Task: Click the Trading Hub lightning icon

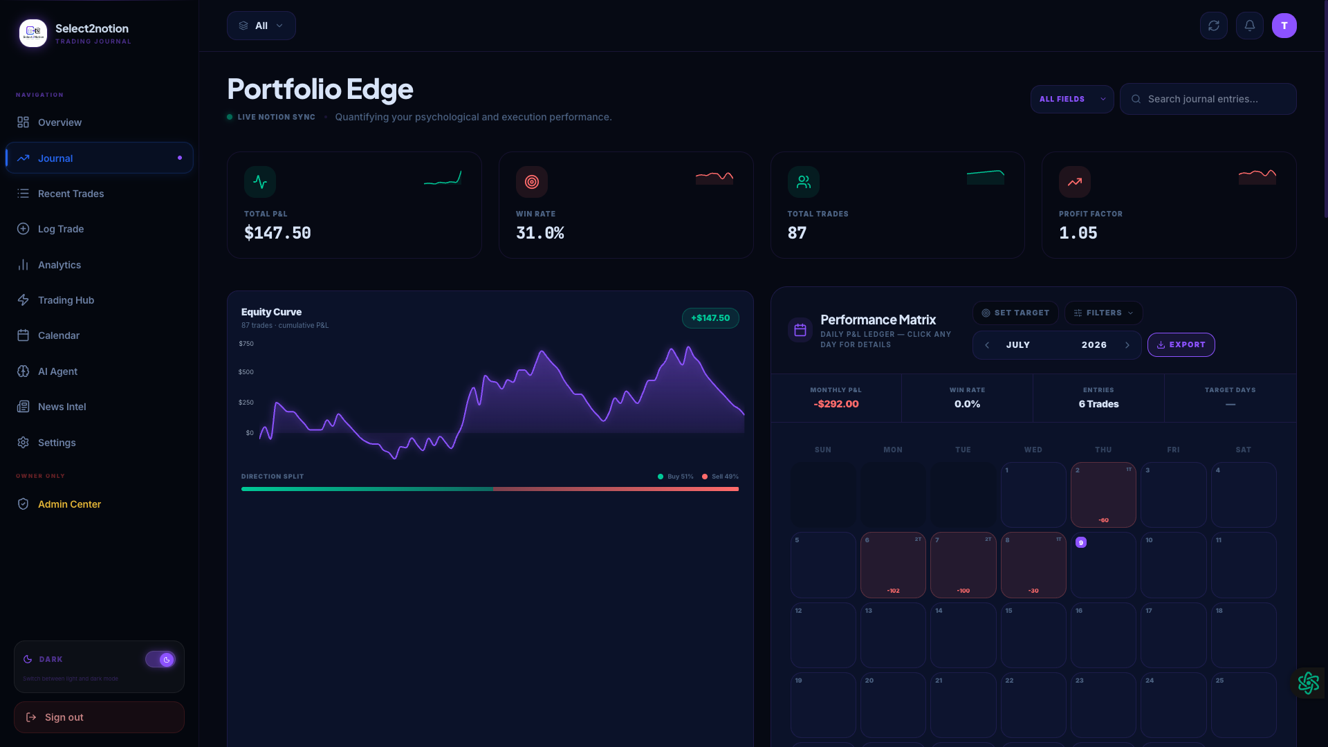Action: click(x=23, y=300)
